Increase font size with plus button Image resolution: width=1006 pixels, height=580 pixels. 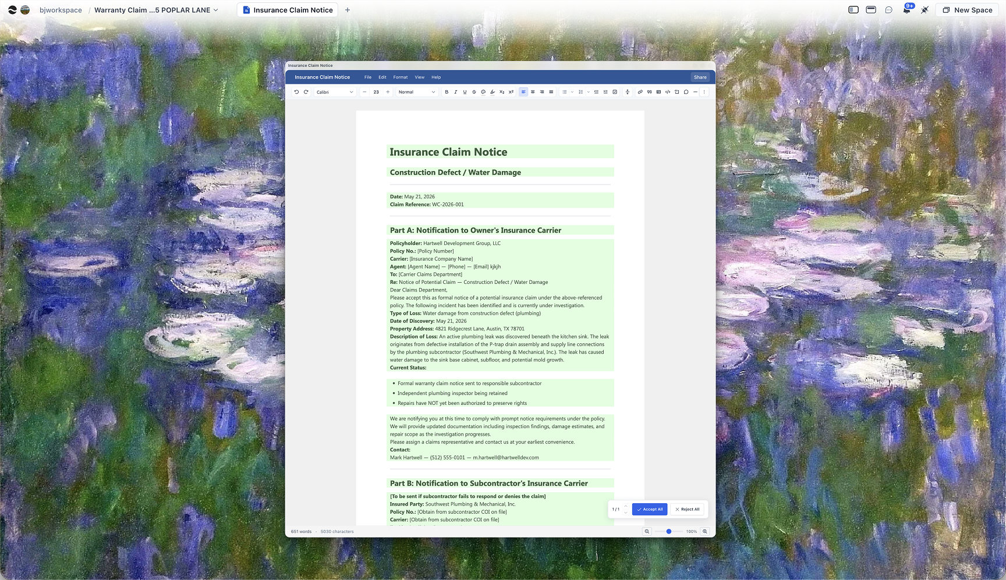click(388, 92)
